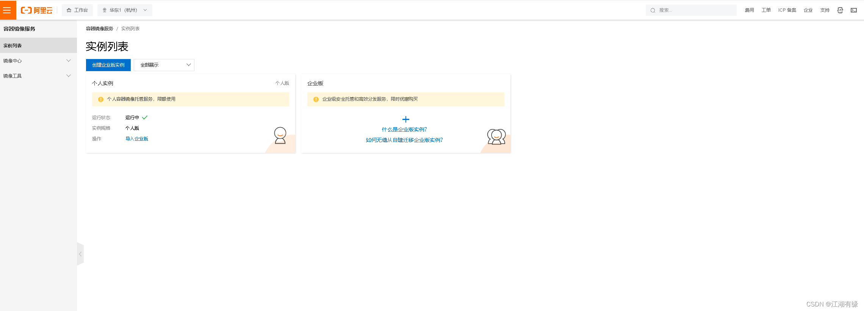Open the 如何无缝从自建迁移企业版实例? link
The height and width of the screenshot is (311, 864).
[x=404, y=140]
